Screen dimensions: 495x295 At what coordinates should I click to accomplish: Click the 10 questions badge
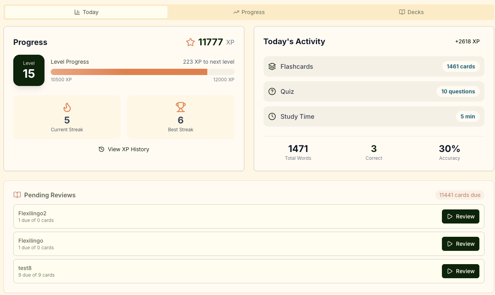[458, 91]
